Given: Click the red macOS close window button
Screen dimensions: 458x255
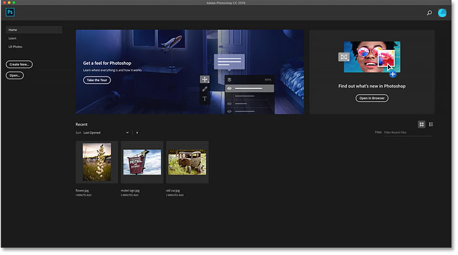Looking at the screenshot, I should [5, 3].
